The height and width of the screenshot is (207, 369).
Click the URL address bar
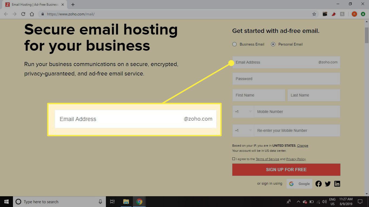pos(178,14)
